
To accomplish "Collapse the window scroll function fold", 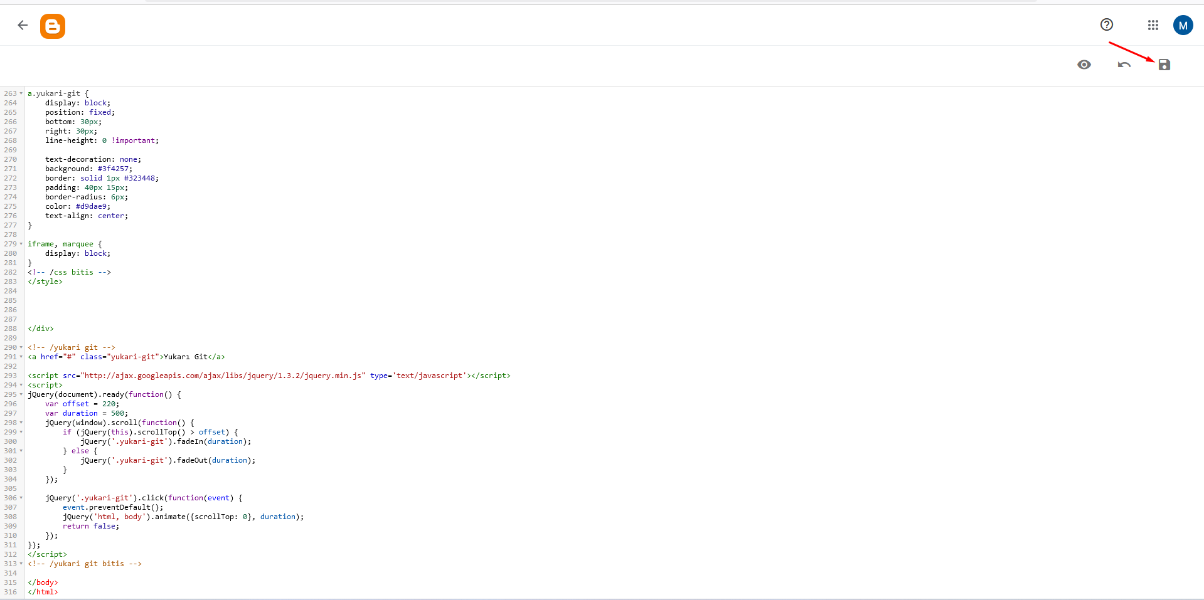I will (x=21, y=423).
